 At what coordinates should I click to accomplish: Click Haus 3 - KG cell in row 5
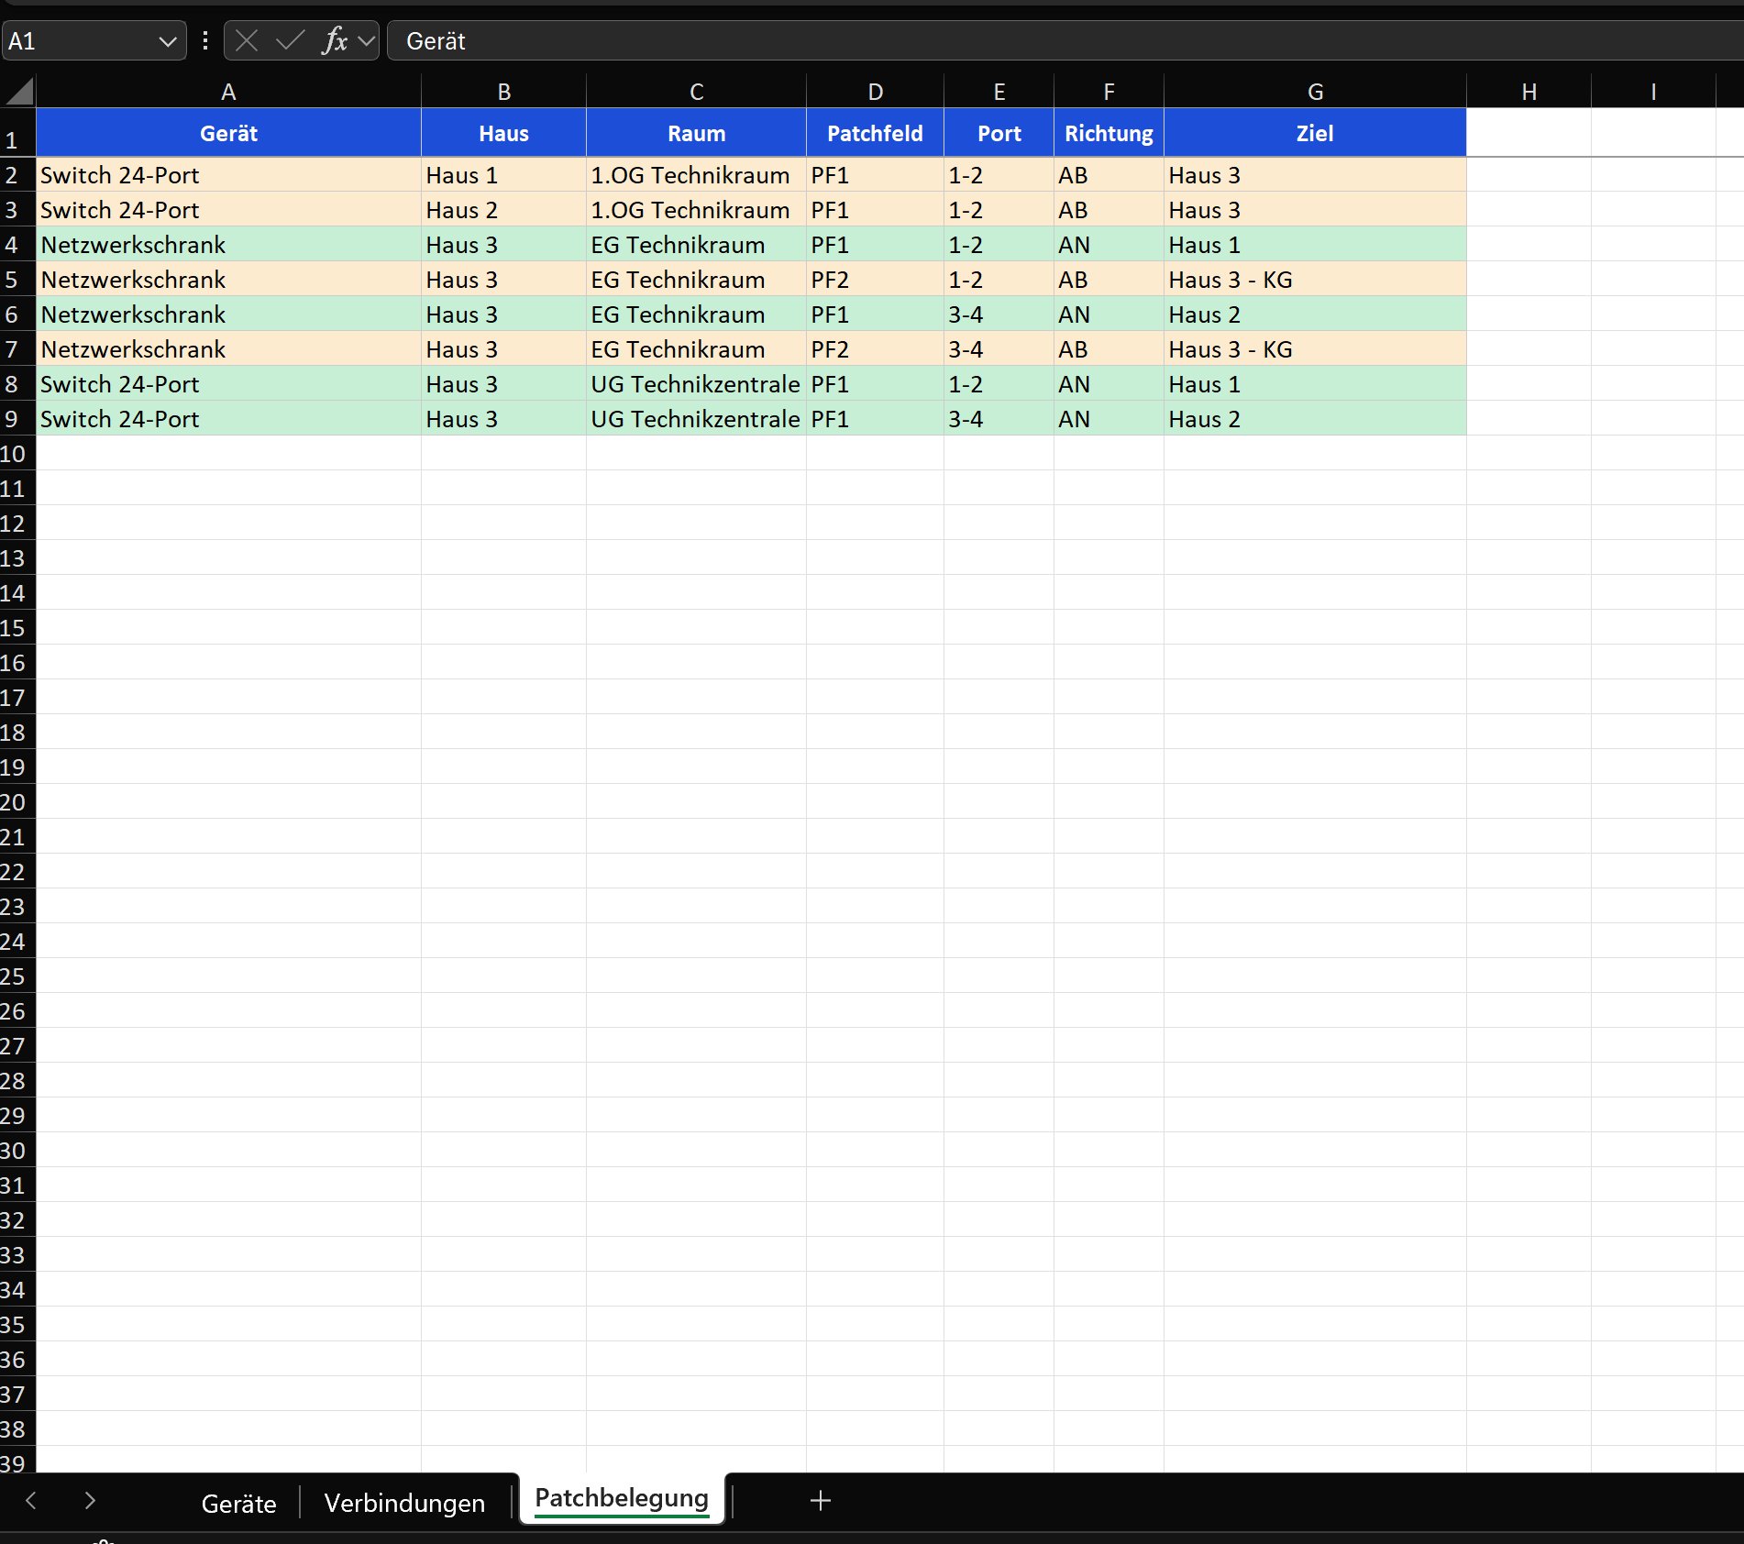[1315, 279]
